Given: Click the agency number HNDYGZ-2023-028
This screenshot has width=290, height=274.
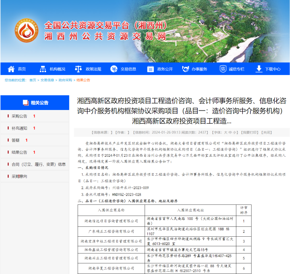Looking at the screenshot, I should pyautogui.click(x=126, y=194).
